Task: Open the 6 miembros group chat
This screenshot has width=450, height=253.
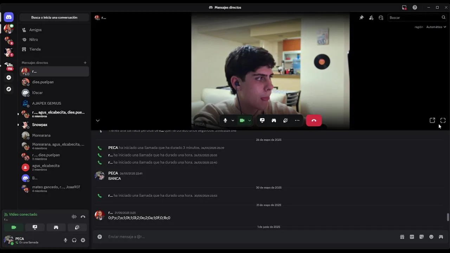Action: pos(54,114)
